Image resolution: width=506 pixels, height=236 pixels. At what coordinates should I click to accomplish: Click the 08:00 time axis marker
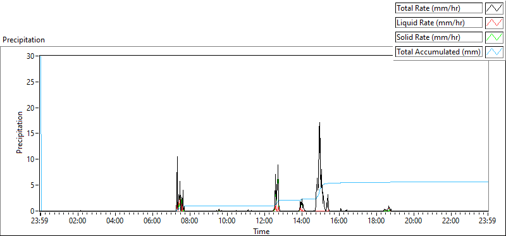pyautogui.click(x=190, y=221)
